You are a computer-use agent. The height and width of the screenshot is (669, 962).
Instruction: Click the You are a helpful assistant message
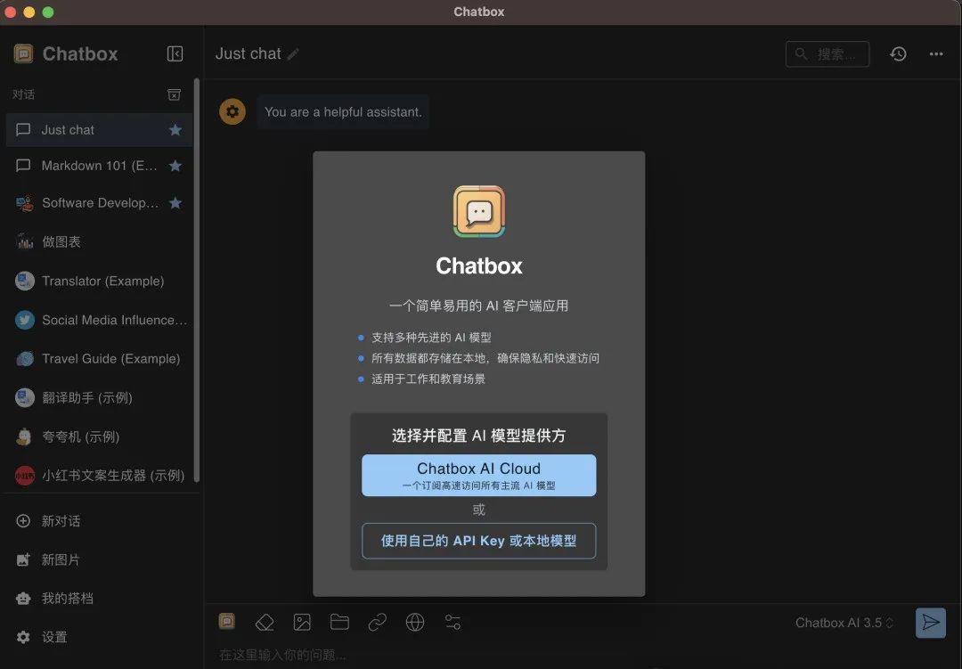click(343, 112)
